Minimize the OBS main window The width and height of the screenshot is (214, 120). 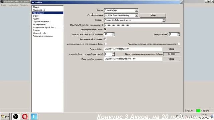[x=206, y=1]
